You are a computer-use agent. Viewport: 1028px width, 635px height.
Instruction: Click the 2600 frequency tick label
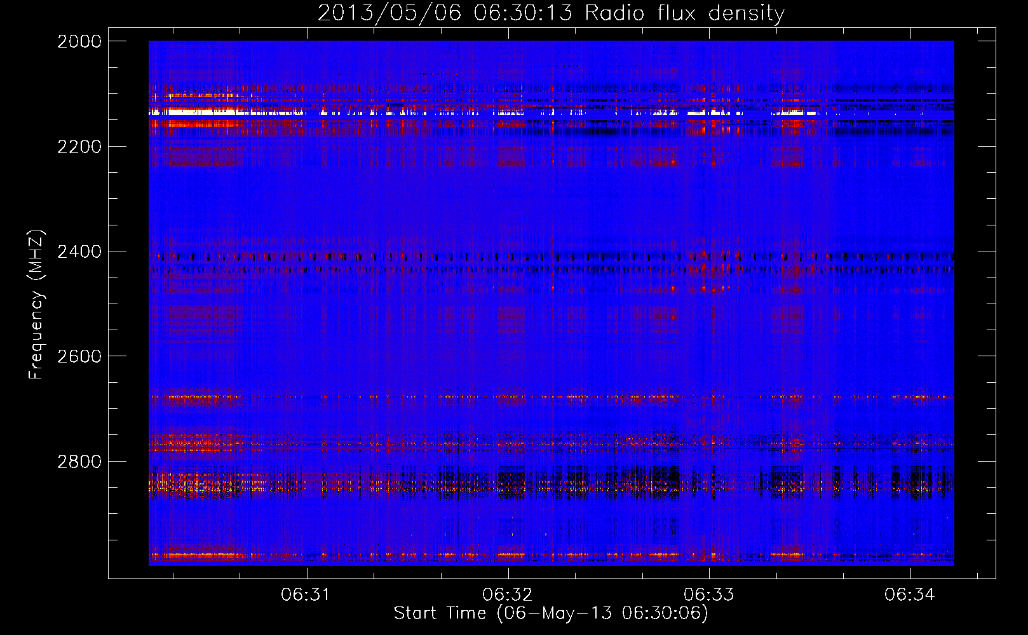point(79,356)
